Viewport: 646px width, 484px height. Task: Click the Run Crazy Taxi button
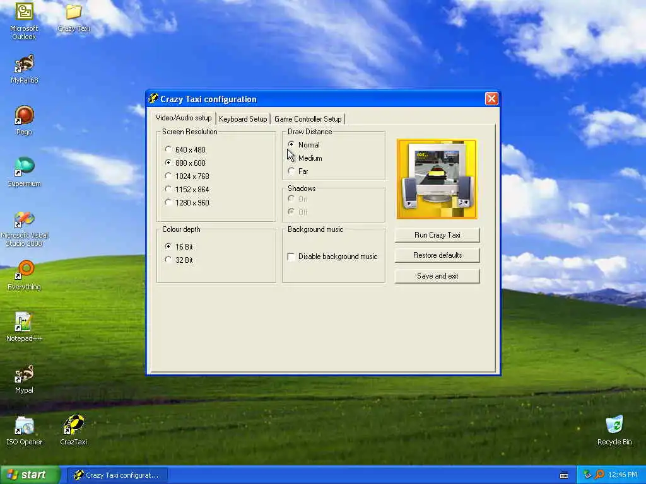tap(437, 235)
